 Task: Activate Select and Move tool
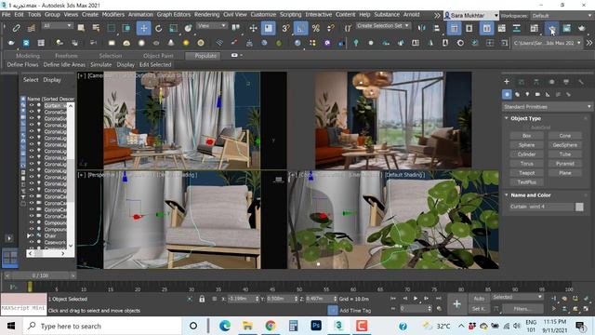(x=144, y=28)
